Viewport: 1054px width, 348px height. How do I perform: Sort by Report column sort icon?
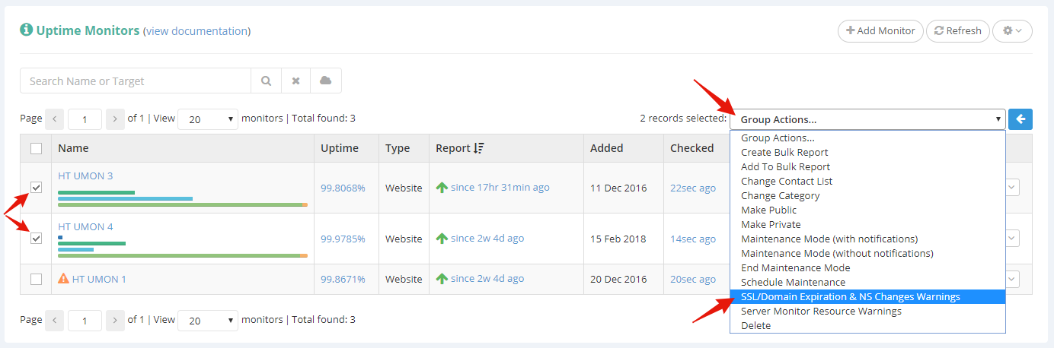[x=478, y=148]
